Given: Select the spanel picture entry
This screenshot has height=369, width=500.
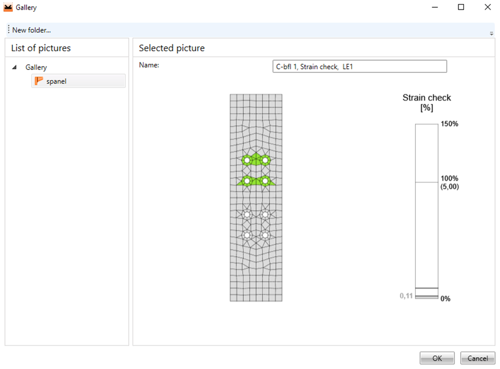Looking at the screenshot, I should [x=79, y=81].
